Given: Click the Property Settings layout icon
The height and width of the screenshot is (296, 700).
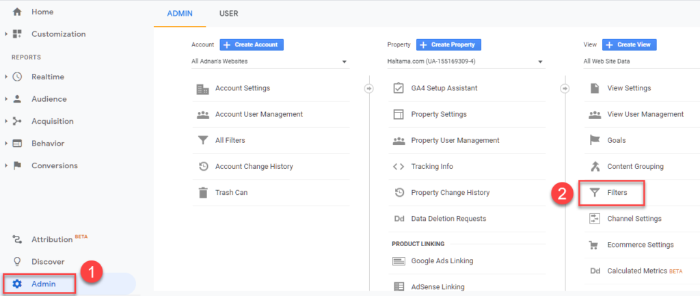Looking at the screenshot, I should [x=399, y=114].
